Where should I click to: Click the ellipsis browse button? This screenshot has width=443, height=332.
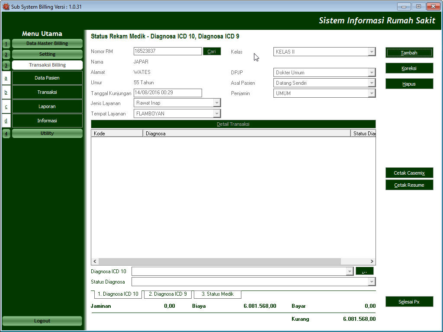[x=364, y=271]
